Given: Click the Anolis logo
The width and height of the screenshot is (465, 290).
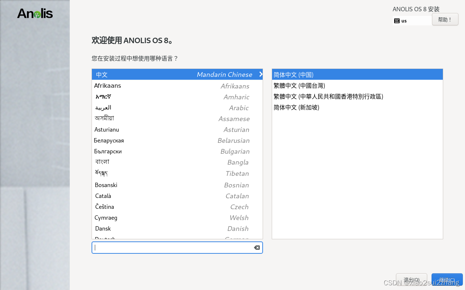Looking at the screenshot, I should [x=35, y=13].
